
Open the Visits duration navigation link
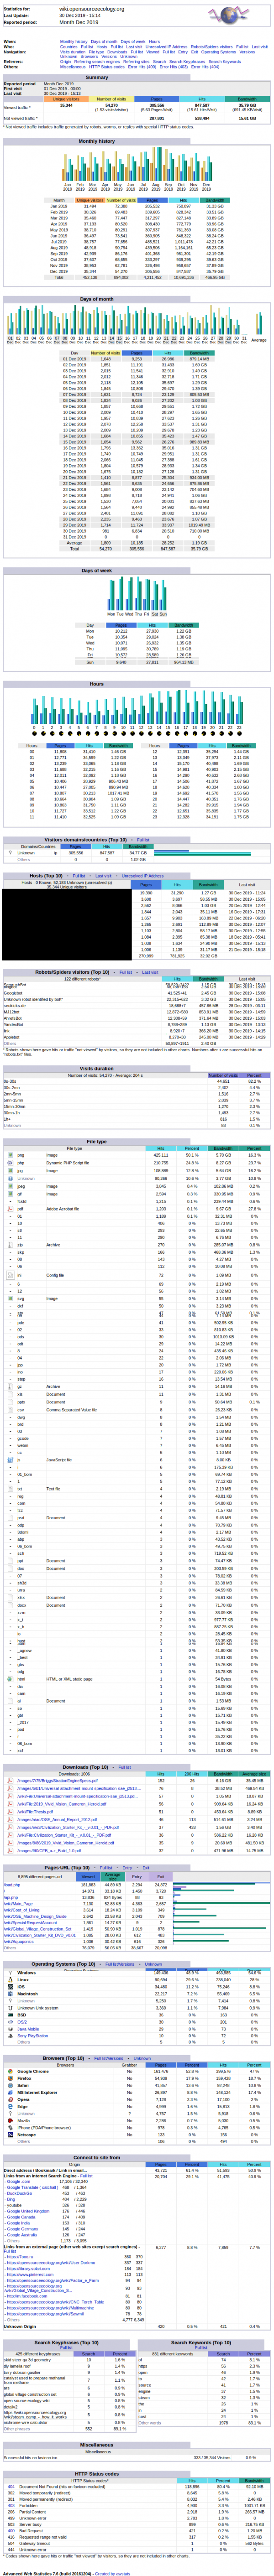pyautogui.click(x=72, y=52)
